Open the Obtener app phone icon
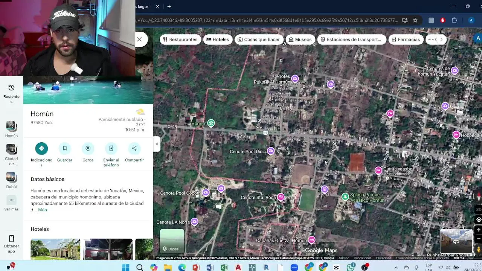The image size is (482, 271). point(11,239)
